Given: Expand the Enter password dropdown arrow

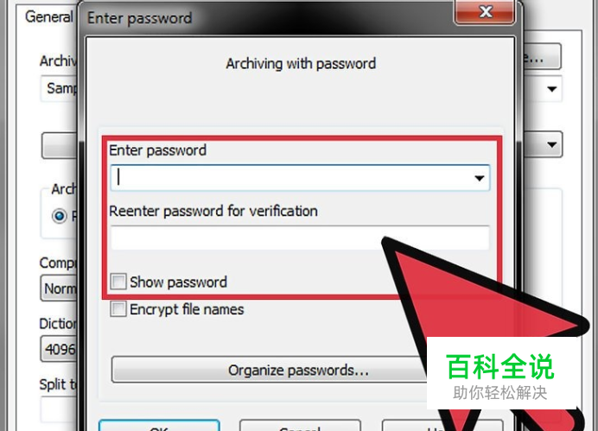Looking at the screenshot, I should click(x=479, y=178).
